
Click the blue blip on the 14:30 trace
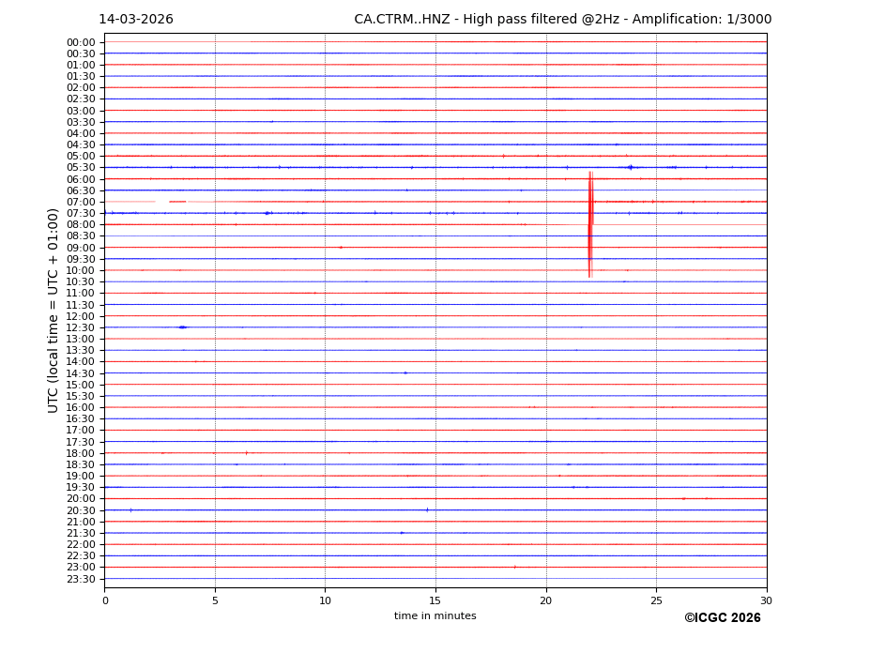pos(405,372)
